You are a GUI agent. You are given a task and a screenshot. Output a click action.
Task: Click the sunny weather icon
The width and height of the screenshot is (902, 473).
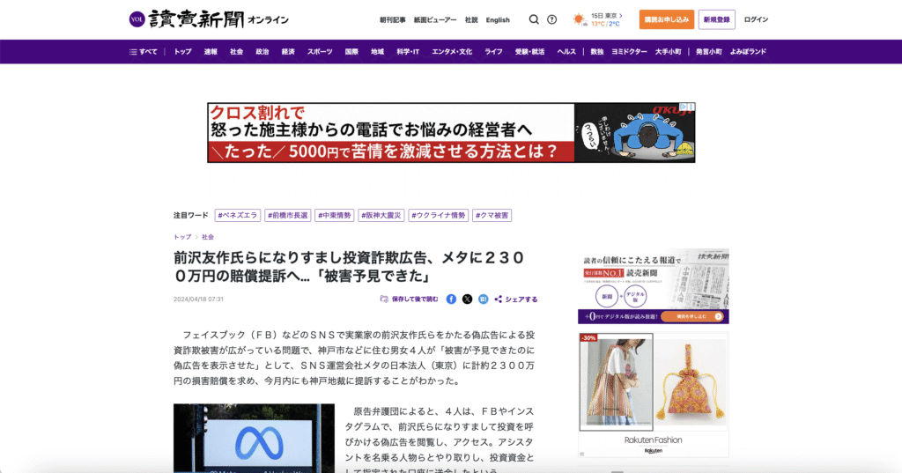pyautogui.click(x=579, y=19)
